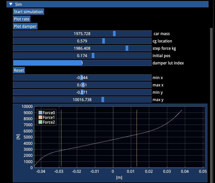Click the min x slider

(82, 77)
